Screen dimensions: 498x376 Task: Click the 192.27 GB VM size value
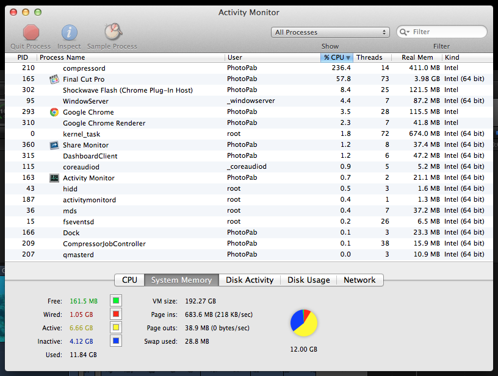pyautogui.click(x=200, y=301)
